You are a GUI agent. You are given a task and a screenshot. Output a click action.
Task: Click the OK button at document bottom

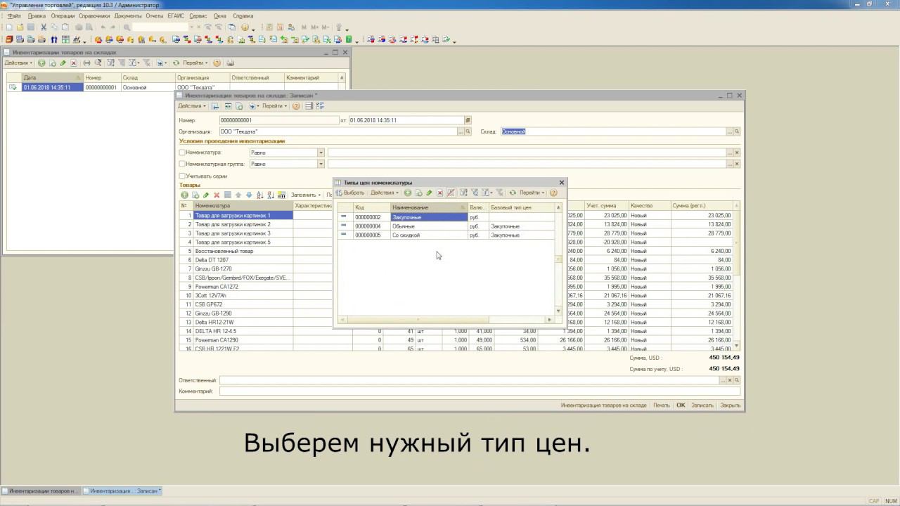pos(681,406)
